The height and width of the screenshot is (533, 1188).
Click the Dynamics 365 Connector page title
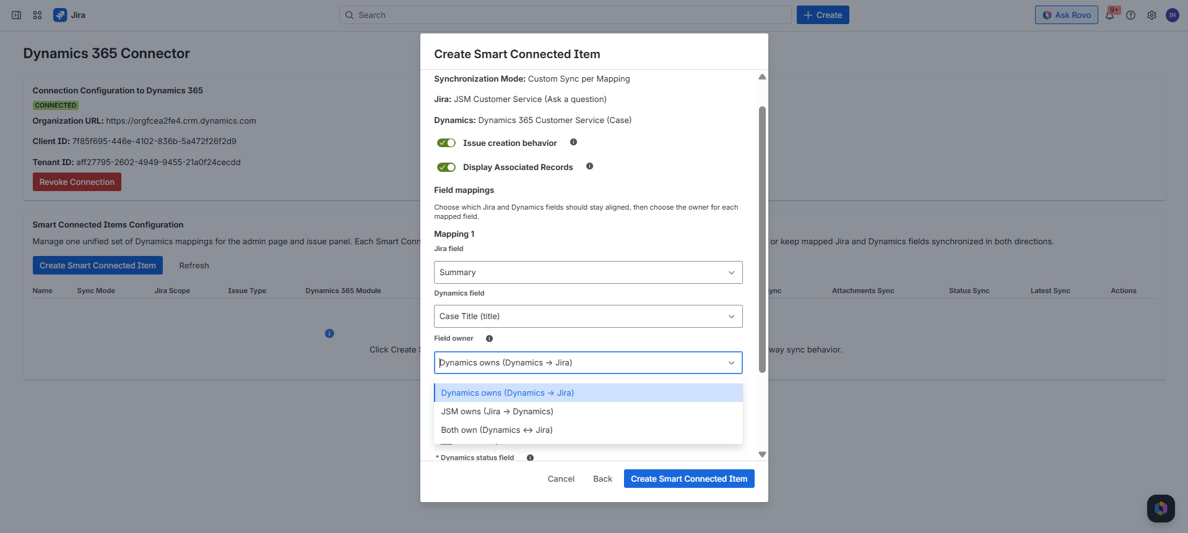tap(106, 53)
